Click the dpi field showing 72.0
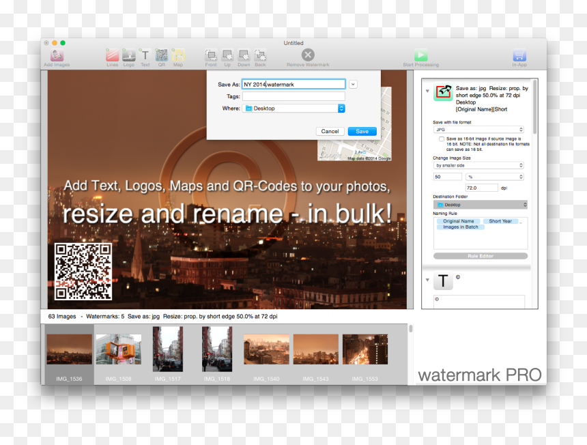587x445 pixels. (482, 188)
